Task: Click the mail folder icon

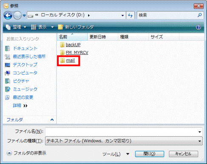Action: pyautogui.click(x=62, y=60)
